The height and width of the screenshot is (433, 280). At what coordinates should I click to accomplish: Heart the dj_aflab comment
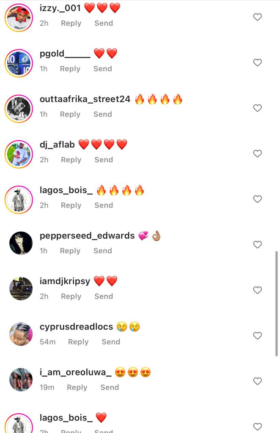point(257,153)
